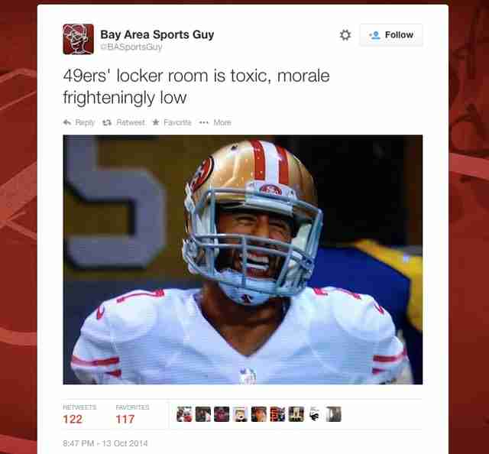View the 122 retweets count
This screenshot has width=489, height=454.
tap(73, 419)
